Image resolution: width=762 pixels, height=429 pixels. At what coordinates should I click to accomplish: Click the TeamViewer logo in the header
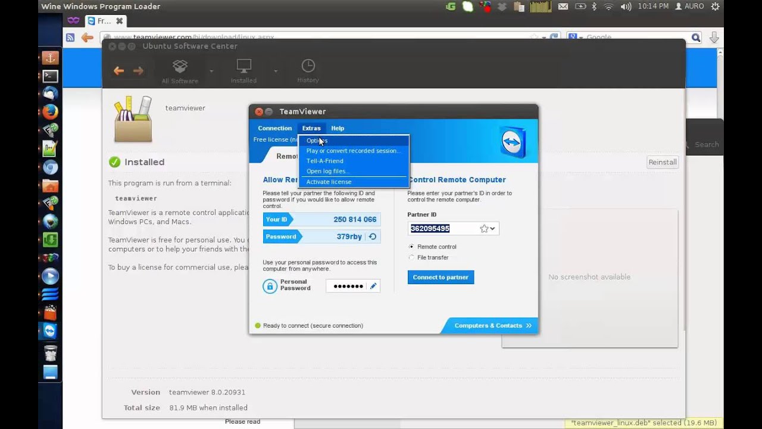(x=512, y=142)
